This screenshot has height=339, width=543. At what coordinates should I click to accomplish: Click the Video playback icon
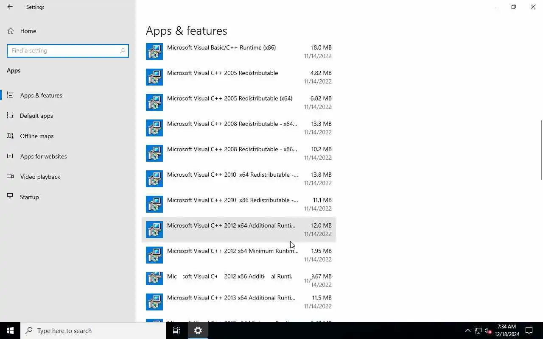pos(10,177)
